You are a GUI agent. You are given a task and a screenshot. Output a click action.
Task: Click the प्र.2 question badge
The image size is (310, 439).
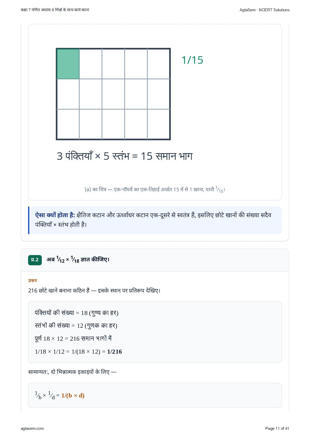tap(35, 260)
